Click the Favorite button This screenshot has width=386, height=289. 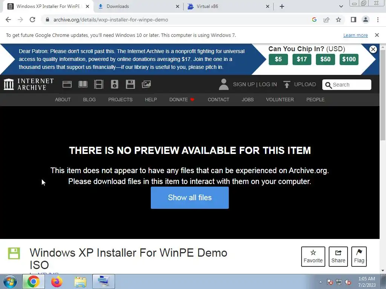313,256
